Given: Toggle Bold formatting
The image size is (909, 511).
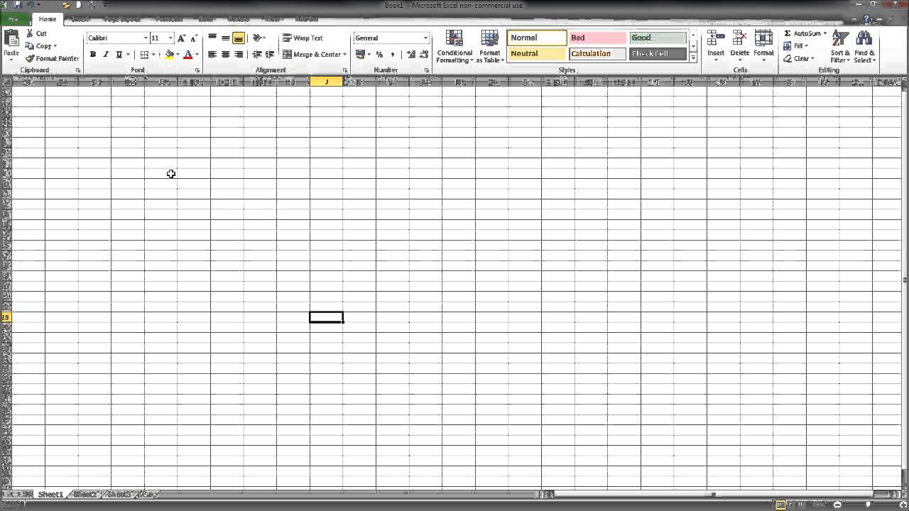Looking at the screenshot, I should [x=93, y=55].
